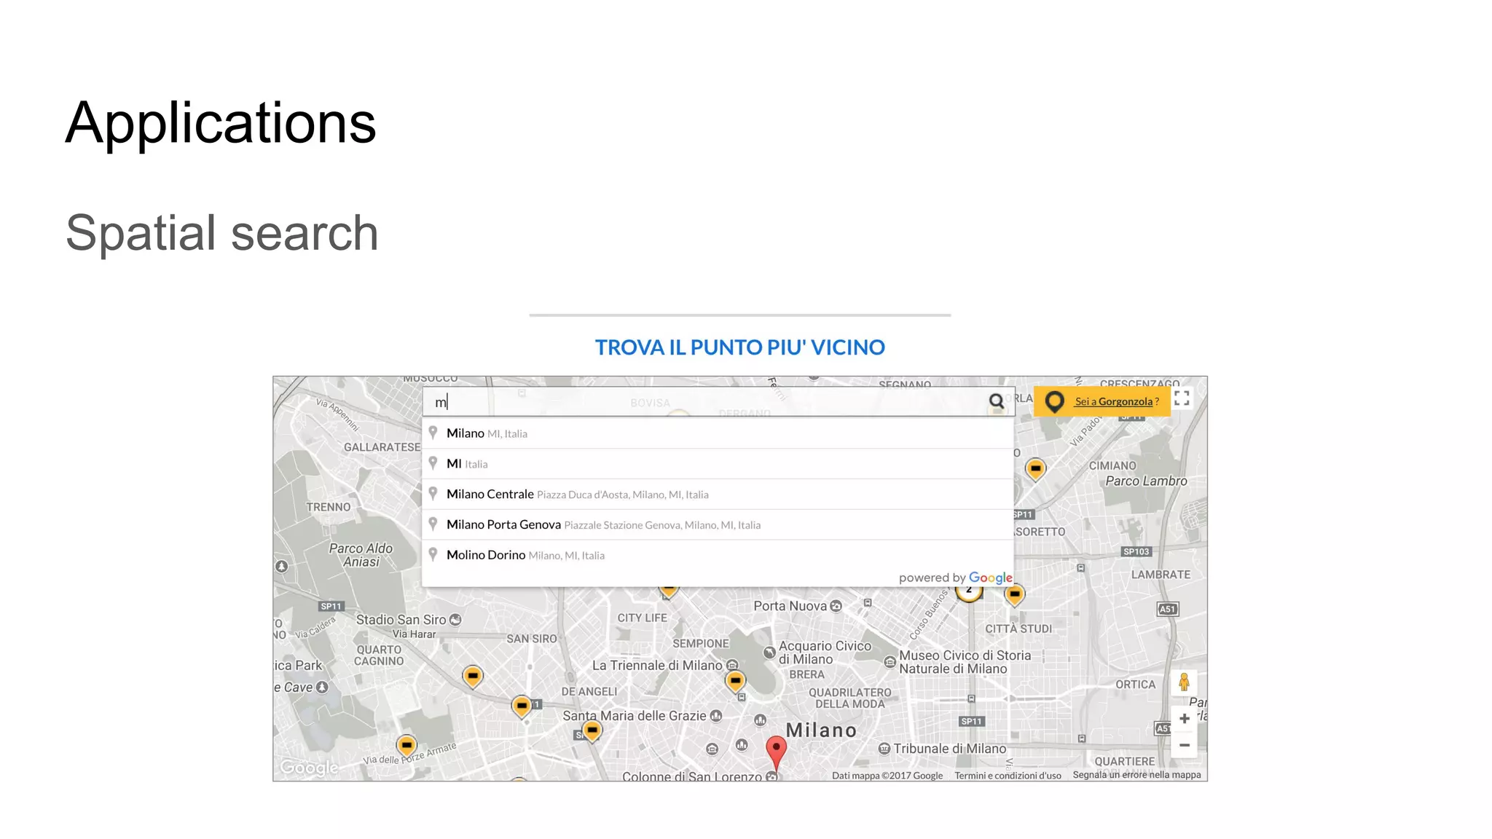Viewport: 1492px width, 839px height.
Task: Click the red location pin
Action: [776, 752]
